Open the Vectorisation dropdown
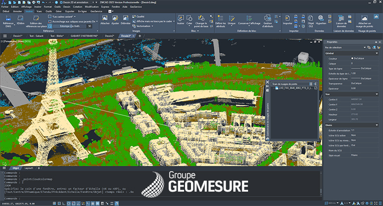Viewport: 383px width, 206px height. point(152,26)
